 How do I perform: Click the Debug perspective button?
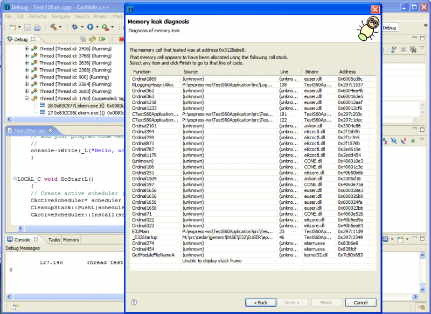(x=389, y=27)
